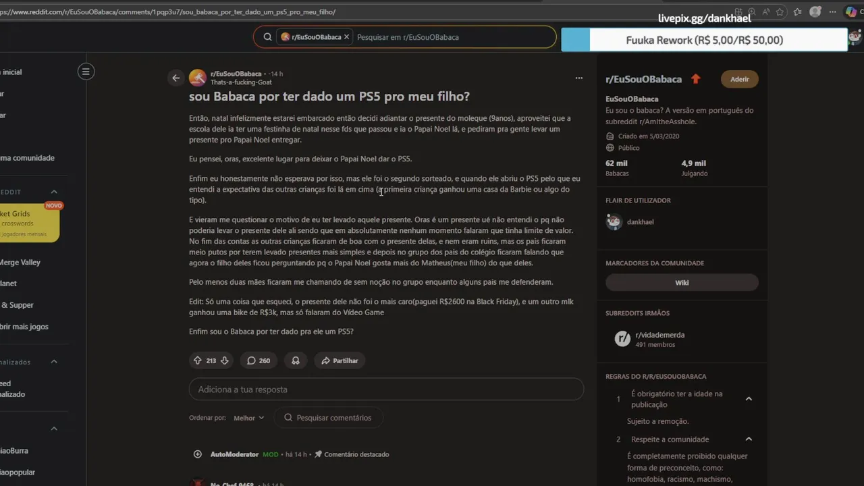The width and height of the screenshot is (864, 486).
Task: Click the Comentário destacado pin label
Action: click(352, 454)
